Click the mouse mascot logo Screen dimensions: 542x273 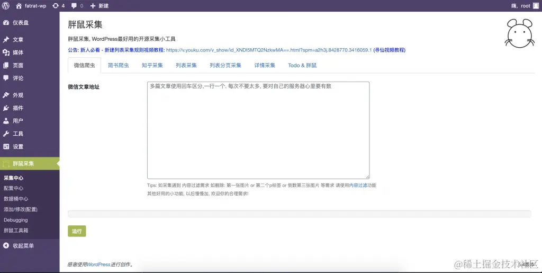pyautogui.click(x=520, y=33)
